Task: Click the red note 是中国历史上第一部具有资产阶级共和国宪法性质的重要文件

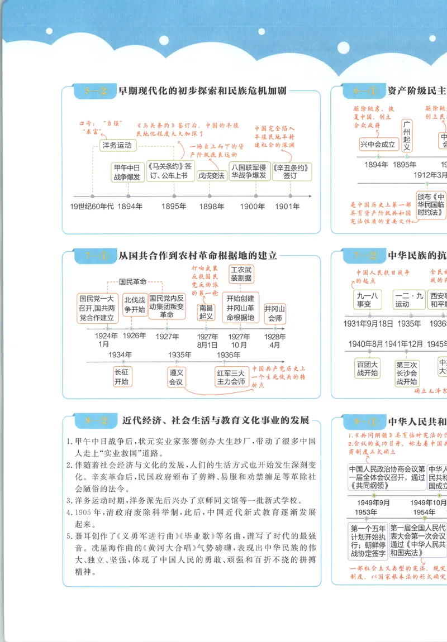Action: (x=381, y=213)
